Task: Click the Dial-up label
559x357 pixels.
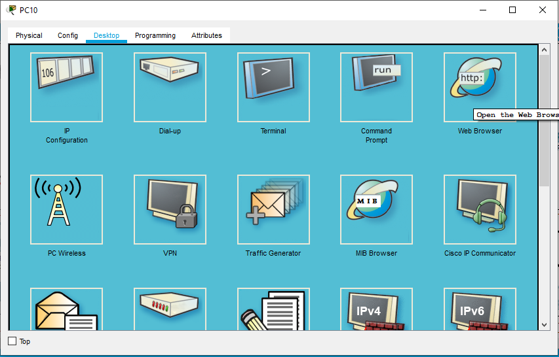Action: coord(170,131)
